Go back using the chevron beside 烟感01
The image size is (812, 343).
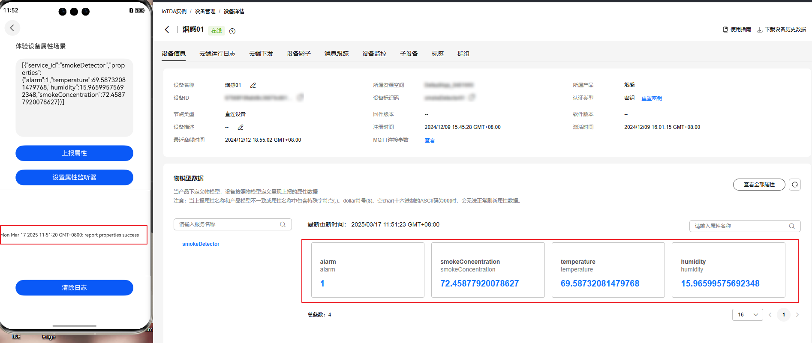[167, 30]
